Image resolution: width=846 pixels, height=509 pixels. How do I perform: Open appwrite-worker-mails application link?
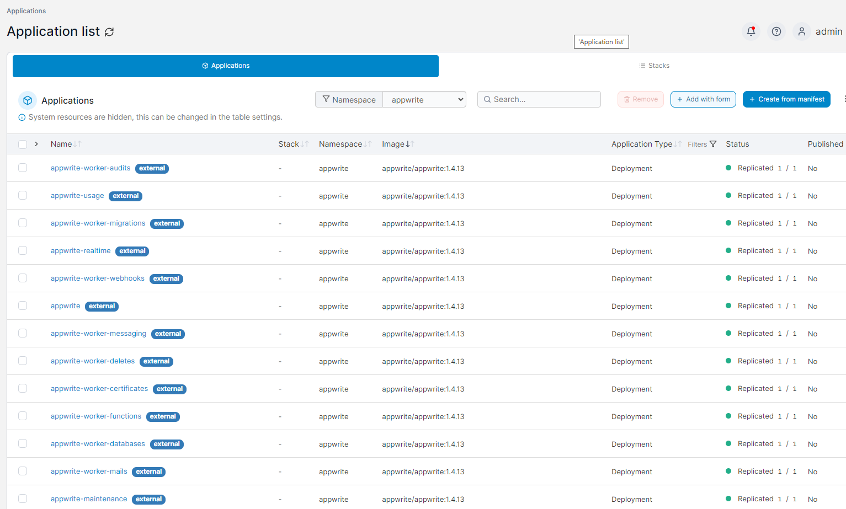[89, 472]
